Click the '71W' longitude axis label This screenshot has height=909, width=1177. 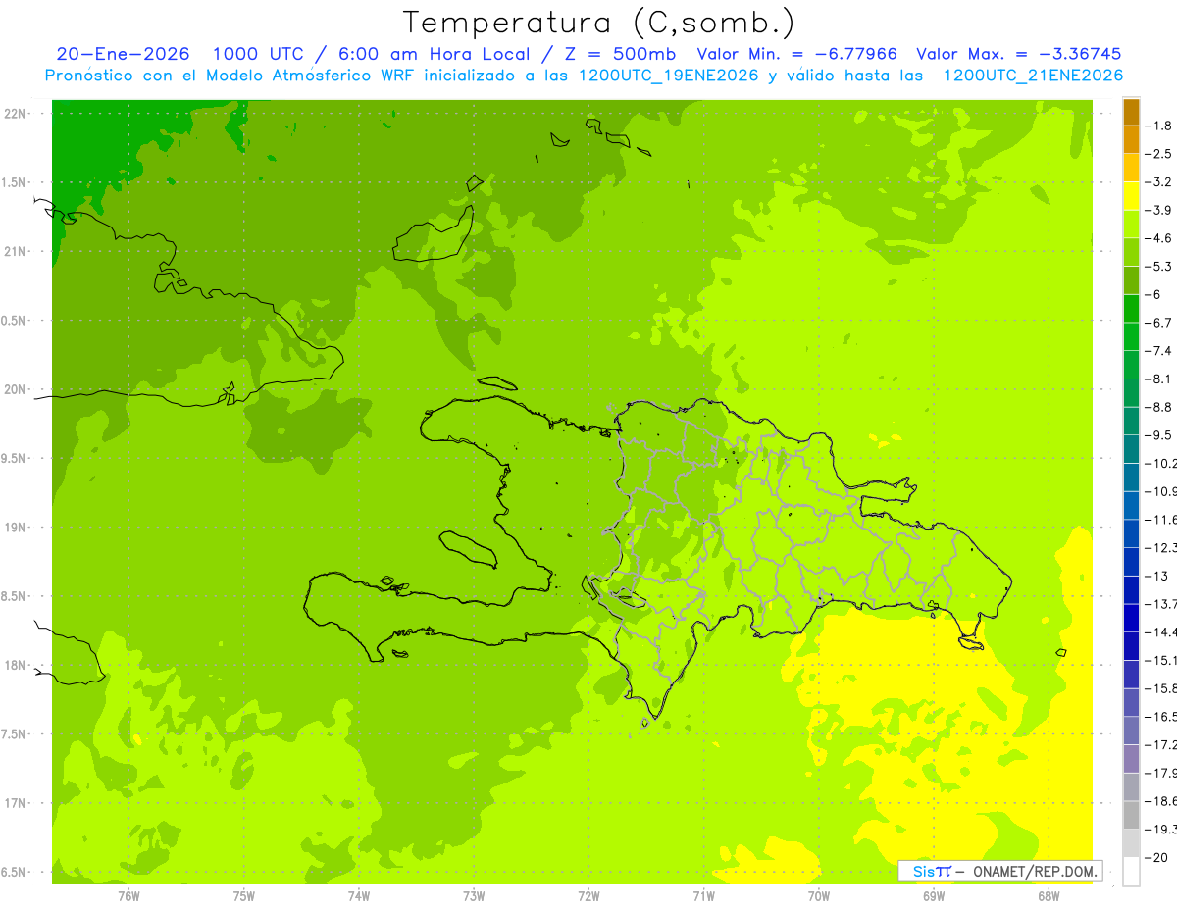[703, 895]
